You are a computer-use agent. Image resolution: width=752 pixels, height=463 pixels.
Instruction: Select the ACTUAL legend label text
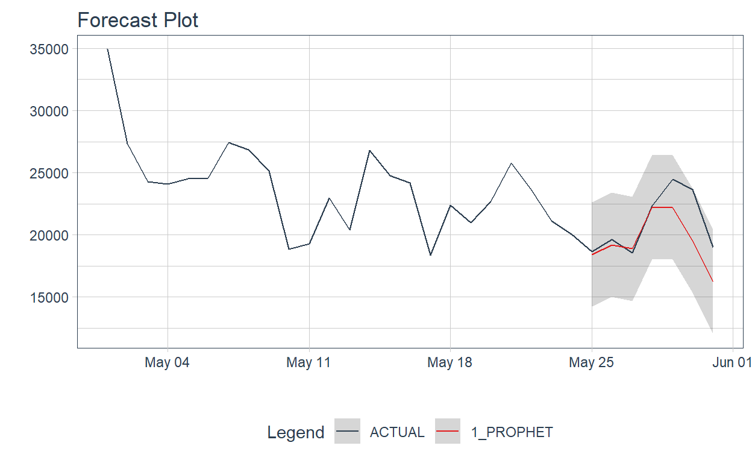pos(397,432)
